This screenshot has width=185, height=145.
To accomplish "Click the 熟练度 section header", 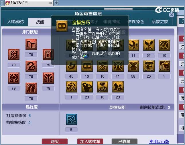I will pyautogui.click(x=32, y=107).
